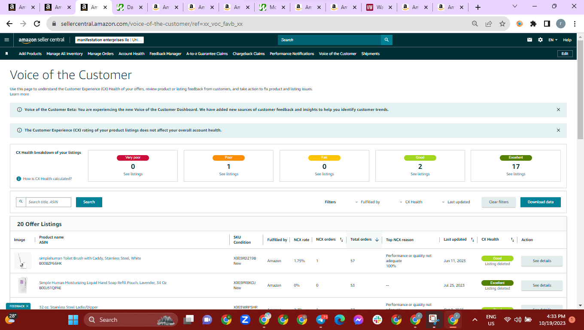Open the Windows Start menu

(x=73, y=320)
